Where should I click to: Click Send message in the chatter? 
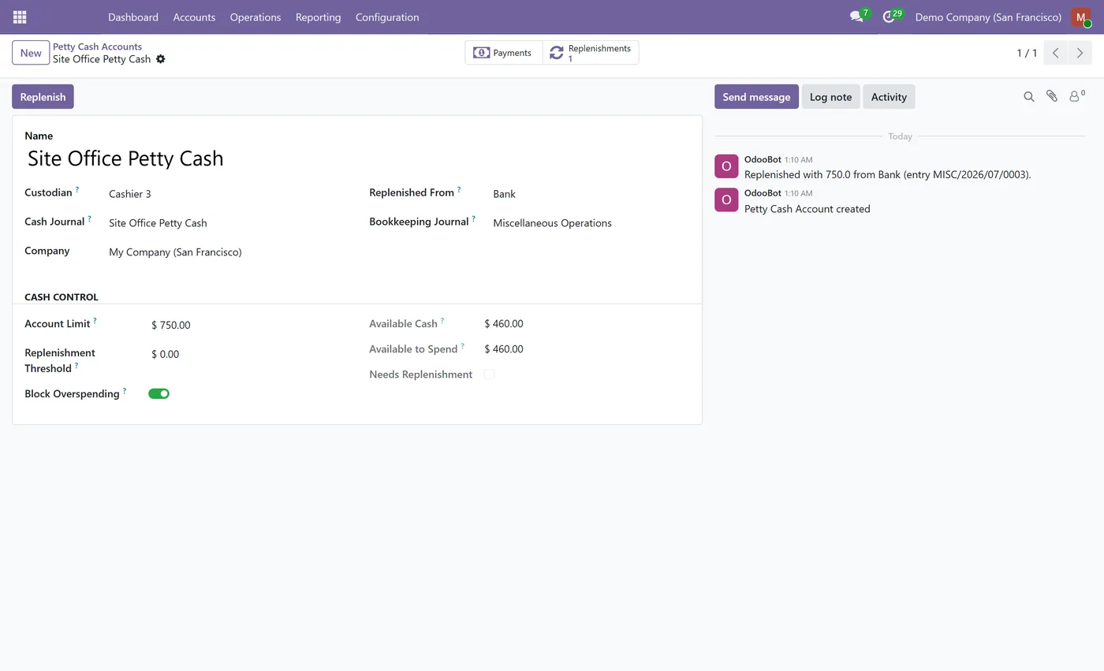[x=756, y=97]
